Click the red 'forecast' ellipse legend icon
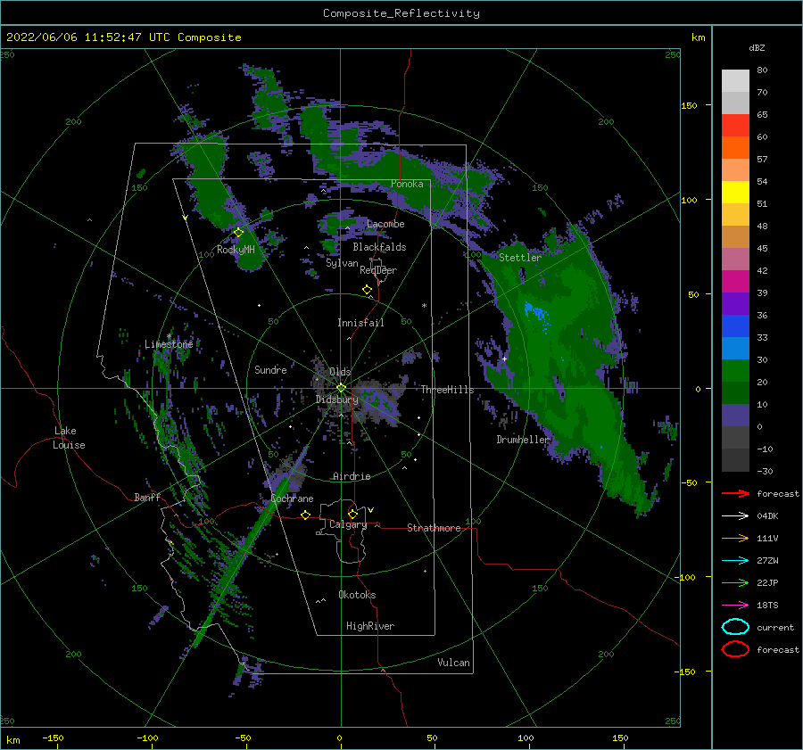This screenshot has height=750, width=803. click(735, 649)
